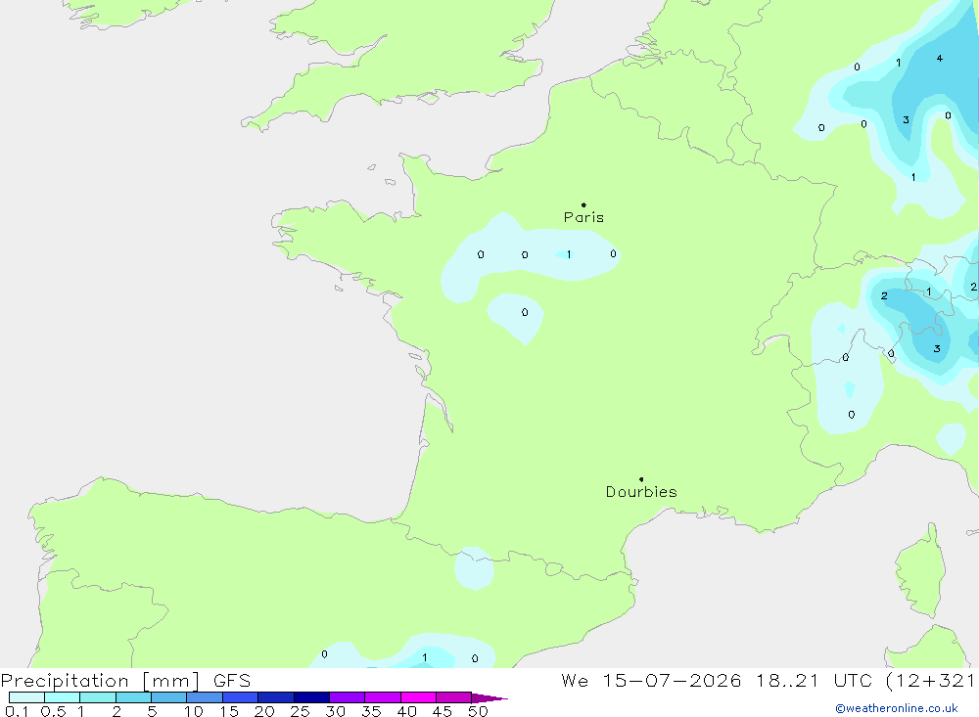This screenshot has width=979, height=717.
Task: Select the '18..21 UTC' time range text
Action: [x=814, y=681]
